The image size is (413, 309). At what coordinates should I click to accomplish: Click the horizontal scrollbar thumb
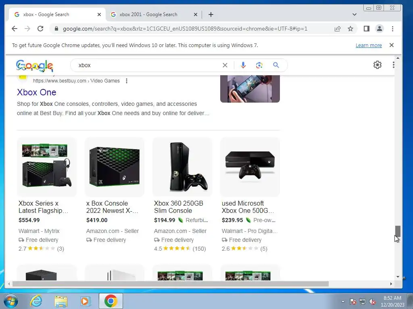[x=171, y=284]
